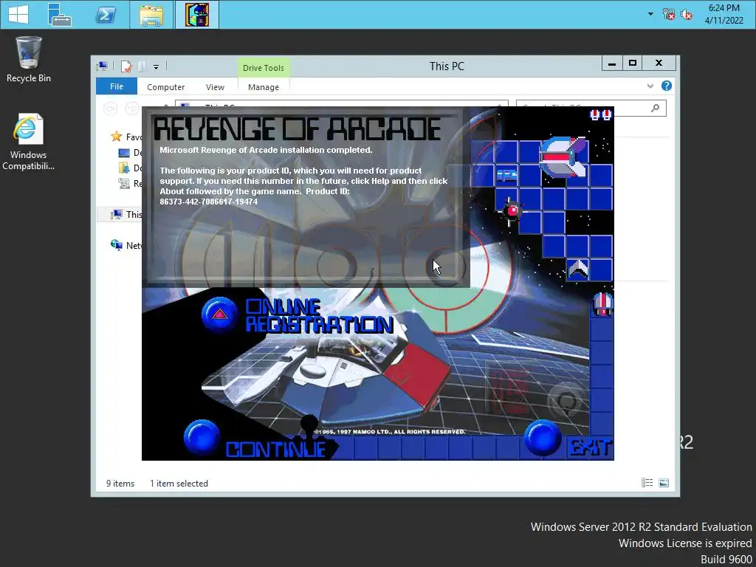Screen dimensions: 756x567
Task: Click the chevron ship sprite tile
Action: [578, 269]
